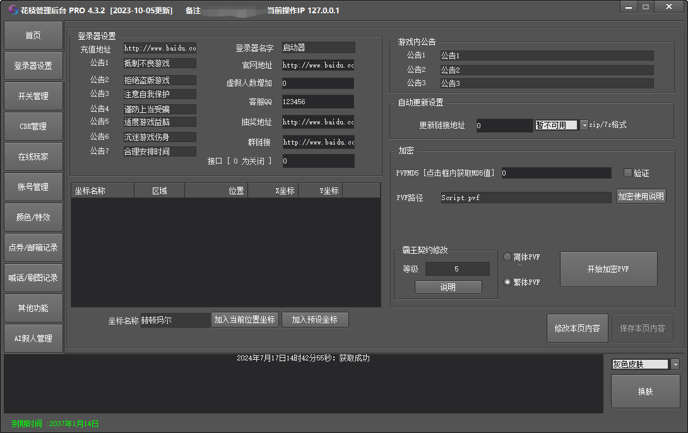The image size is (688, 433).
Task: Go to the CDK管理 tab
Action: (33, 127)
